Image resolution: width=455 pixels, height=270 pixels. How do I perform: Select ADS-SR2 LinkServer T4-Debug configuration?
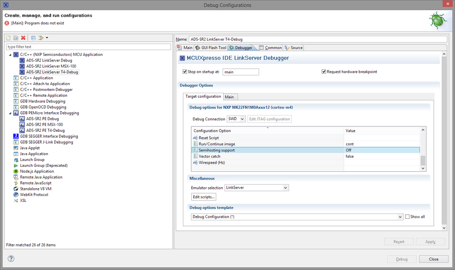tap(52, 72)
